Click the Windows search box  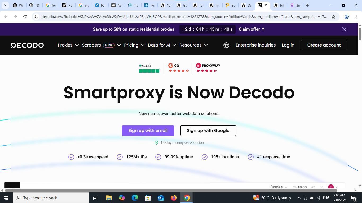click(x=51, y=198)
